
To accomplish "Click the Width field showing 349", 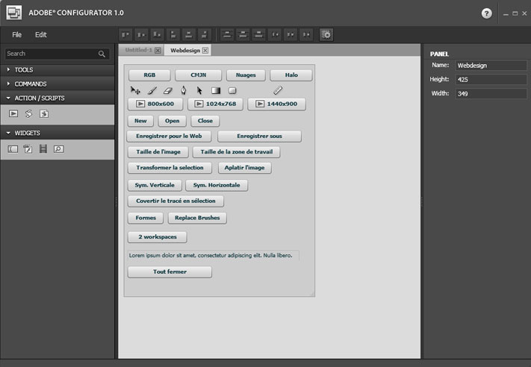I will (491, 94).
